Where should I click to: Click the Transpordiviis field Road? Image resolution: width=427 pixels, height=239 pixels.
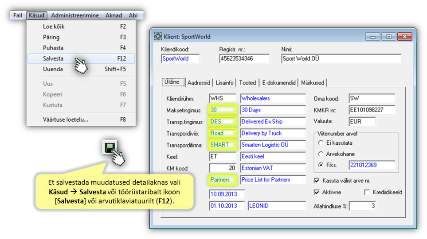coord(223,133)
